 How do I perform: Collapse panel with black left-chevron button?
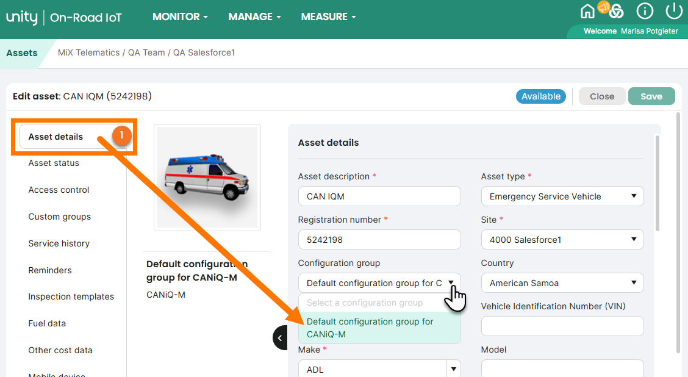[x=280, y=337]
